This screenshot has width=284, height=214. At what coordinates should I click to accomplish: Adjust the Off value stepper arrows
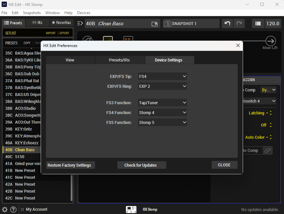271,125
